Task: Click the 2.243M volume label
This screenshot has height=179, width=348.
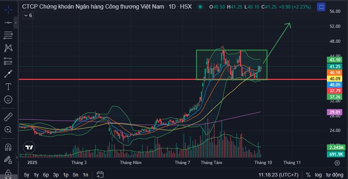Action: pyautogui.click(x=336, y=148)
